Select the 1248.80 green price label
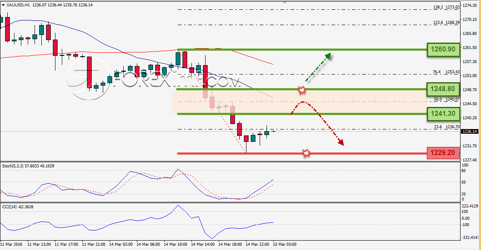481x250 pixels. 443,89
